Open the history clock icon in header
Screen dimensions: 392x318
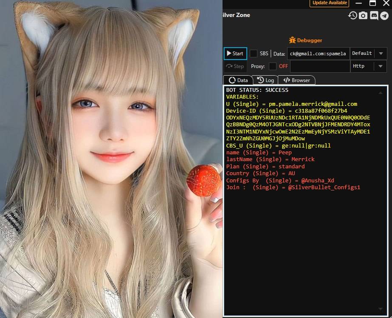[x=353, y=16]
